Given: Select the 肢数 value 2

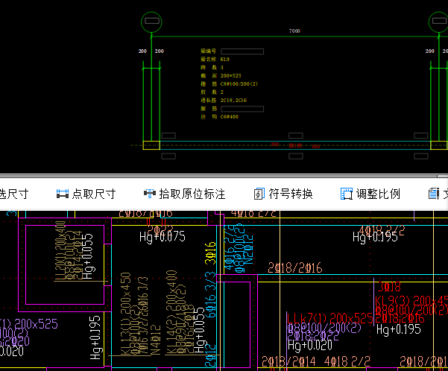Looking at the screenshot, I should [x=222, y=92].
